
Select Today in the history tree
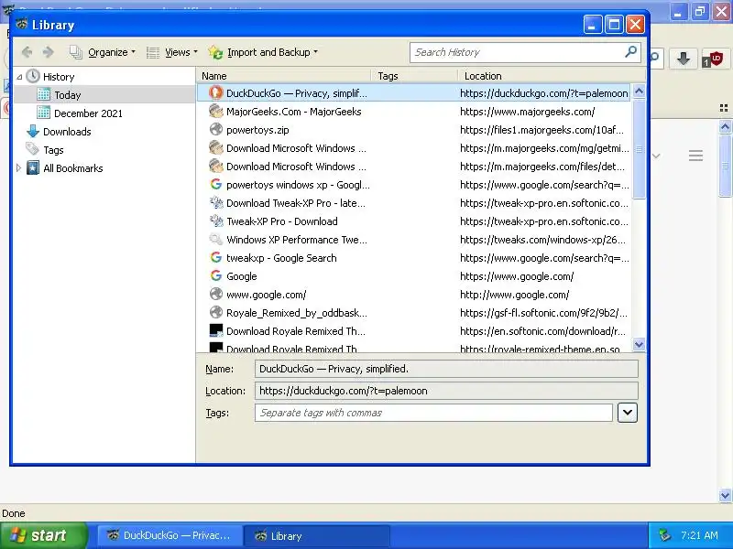67,95
